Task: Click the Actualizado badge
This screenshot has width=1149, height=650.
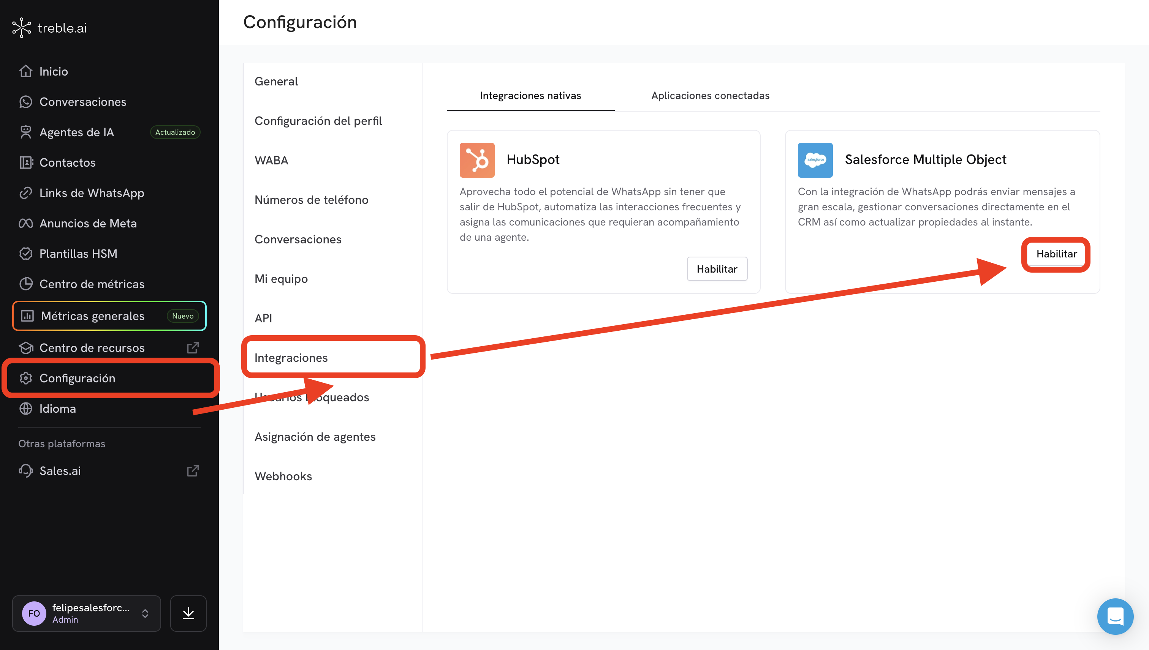Action: click(175, 132)
